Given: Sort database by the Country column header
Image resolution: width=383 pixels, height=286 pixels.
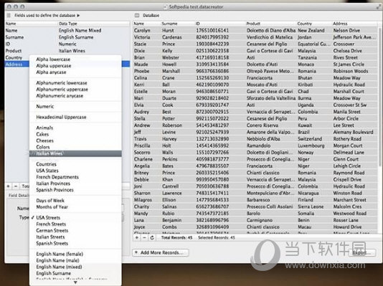Looking at the screenshot, I should pos(314,24).
